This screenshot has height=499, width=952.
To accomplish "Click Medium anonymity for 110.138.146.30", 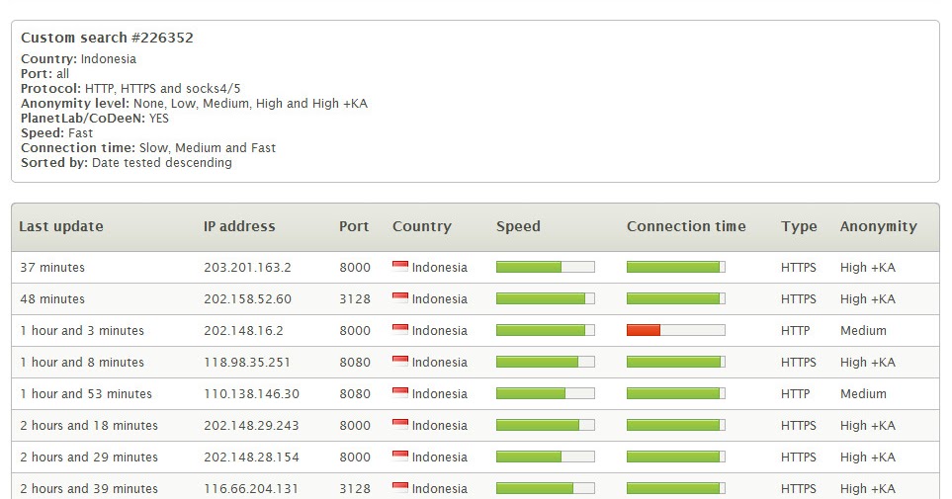I will (863, 393).
